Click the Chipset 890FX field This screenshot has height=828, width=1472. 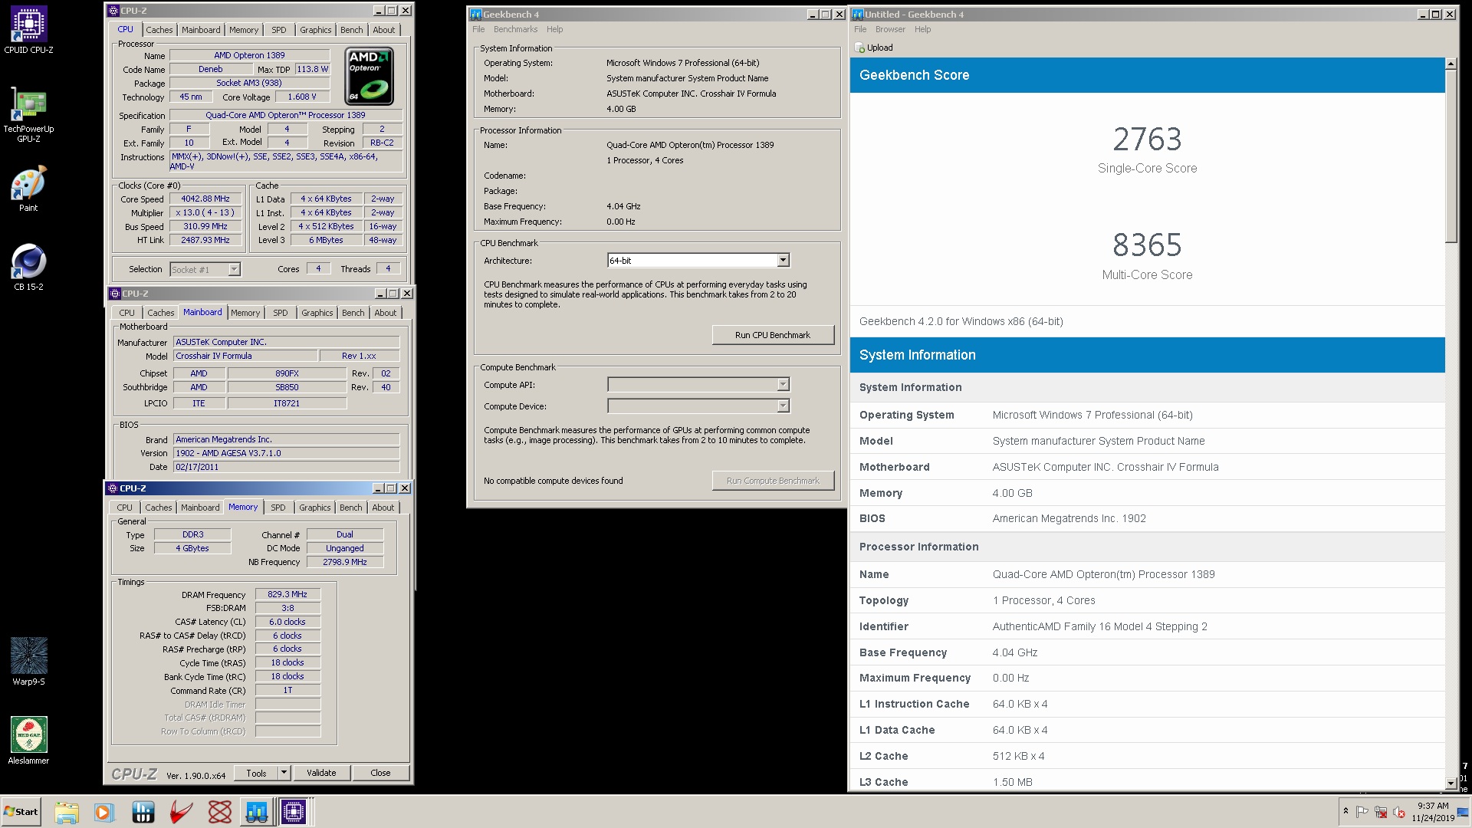tap(287, 373)
